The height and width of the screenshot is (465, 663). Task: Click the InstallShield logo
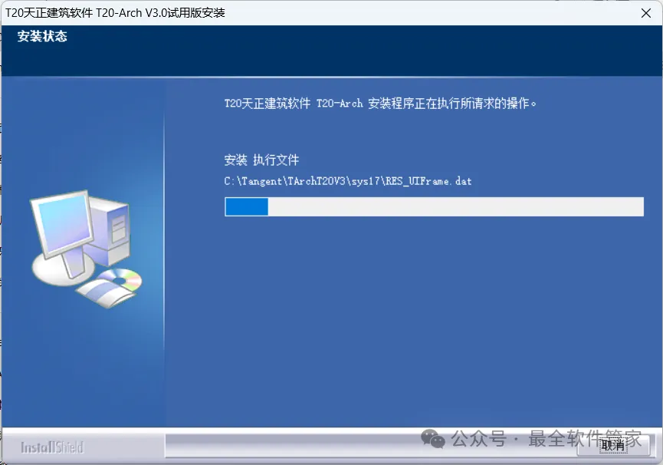[x=52, y=447]
